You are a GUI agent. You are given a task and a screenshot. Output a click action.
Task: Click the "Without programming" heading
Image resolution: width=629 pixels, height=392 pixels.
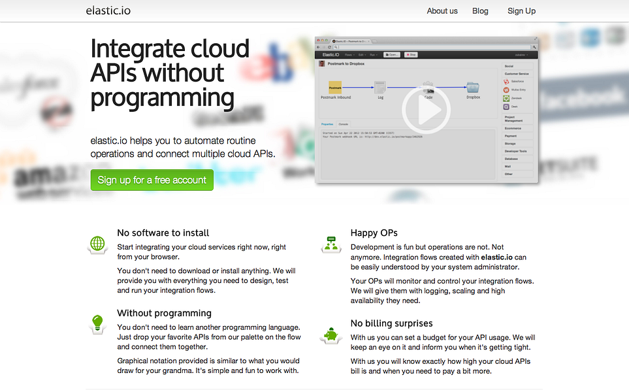164,313
